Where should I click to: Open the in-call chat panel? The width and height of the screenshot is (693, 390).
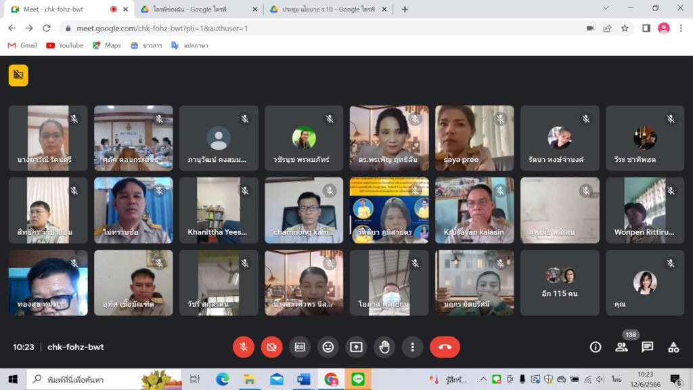click(648, 347)
